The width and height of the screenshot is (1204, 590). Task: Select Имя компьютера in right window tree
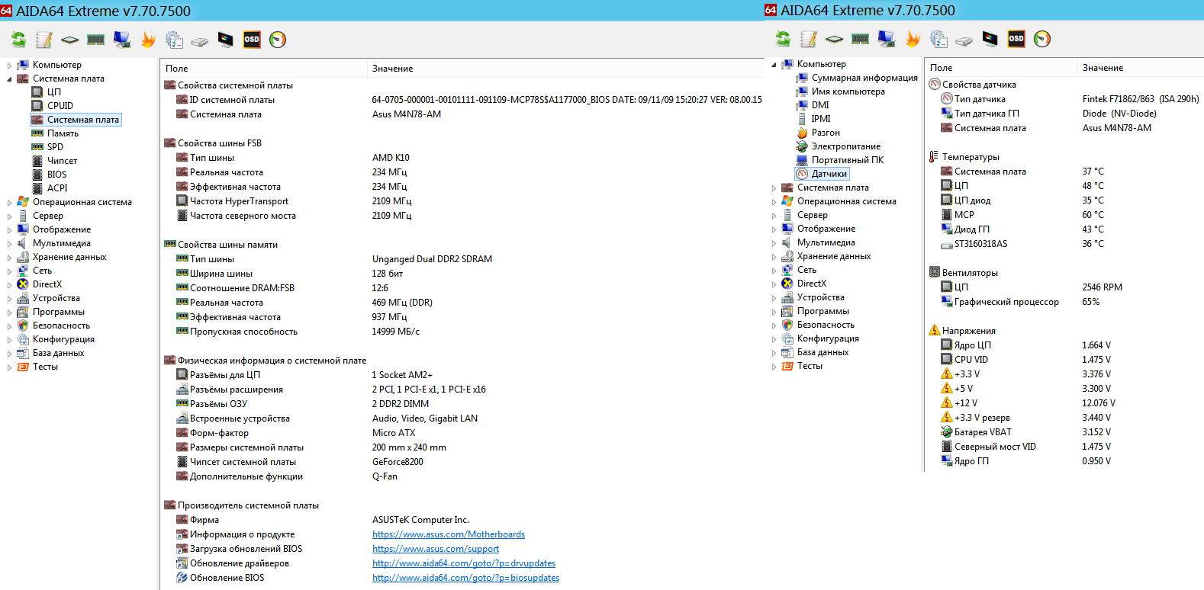coord(848,91)
